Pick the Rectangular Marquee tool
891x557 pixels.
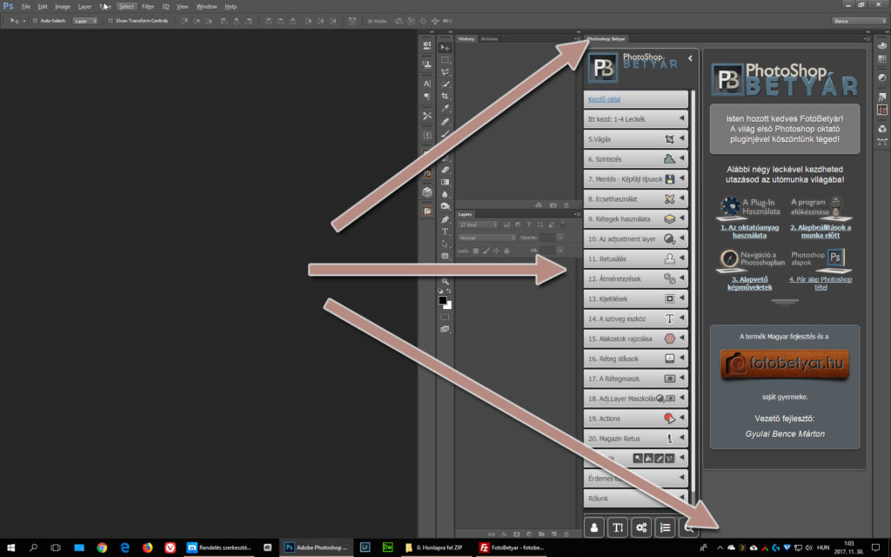pos(445,59)
